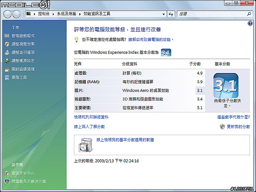
Task: Click the icon beside 問題報告及解決方案
Action: tap(7, 181)
